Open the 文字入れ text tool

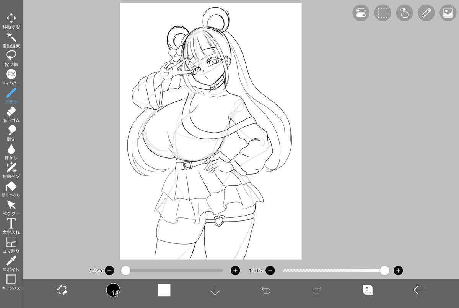click(x=11, y=227)
